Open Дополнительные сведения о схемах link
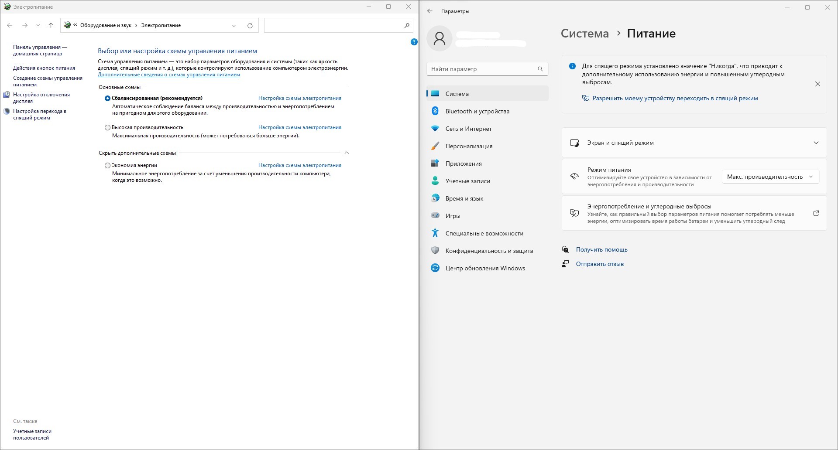Image resolution: width=838 pixels, height=450 pixels. tap(169, 75)
